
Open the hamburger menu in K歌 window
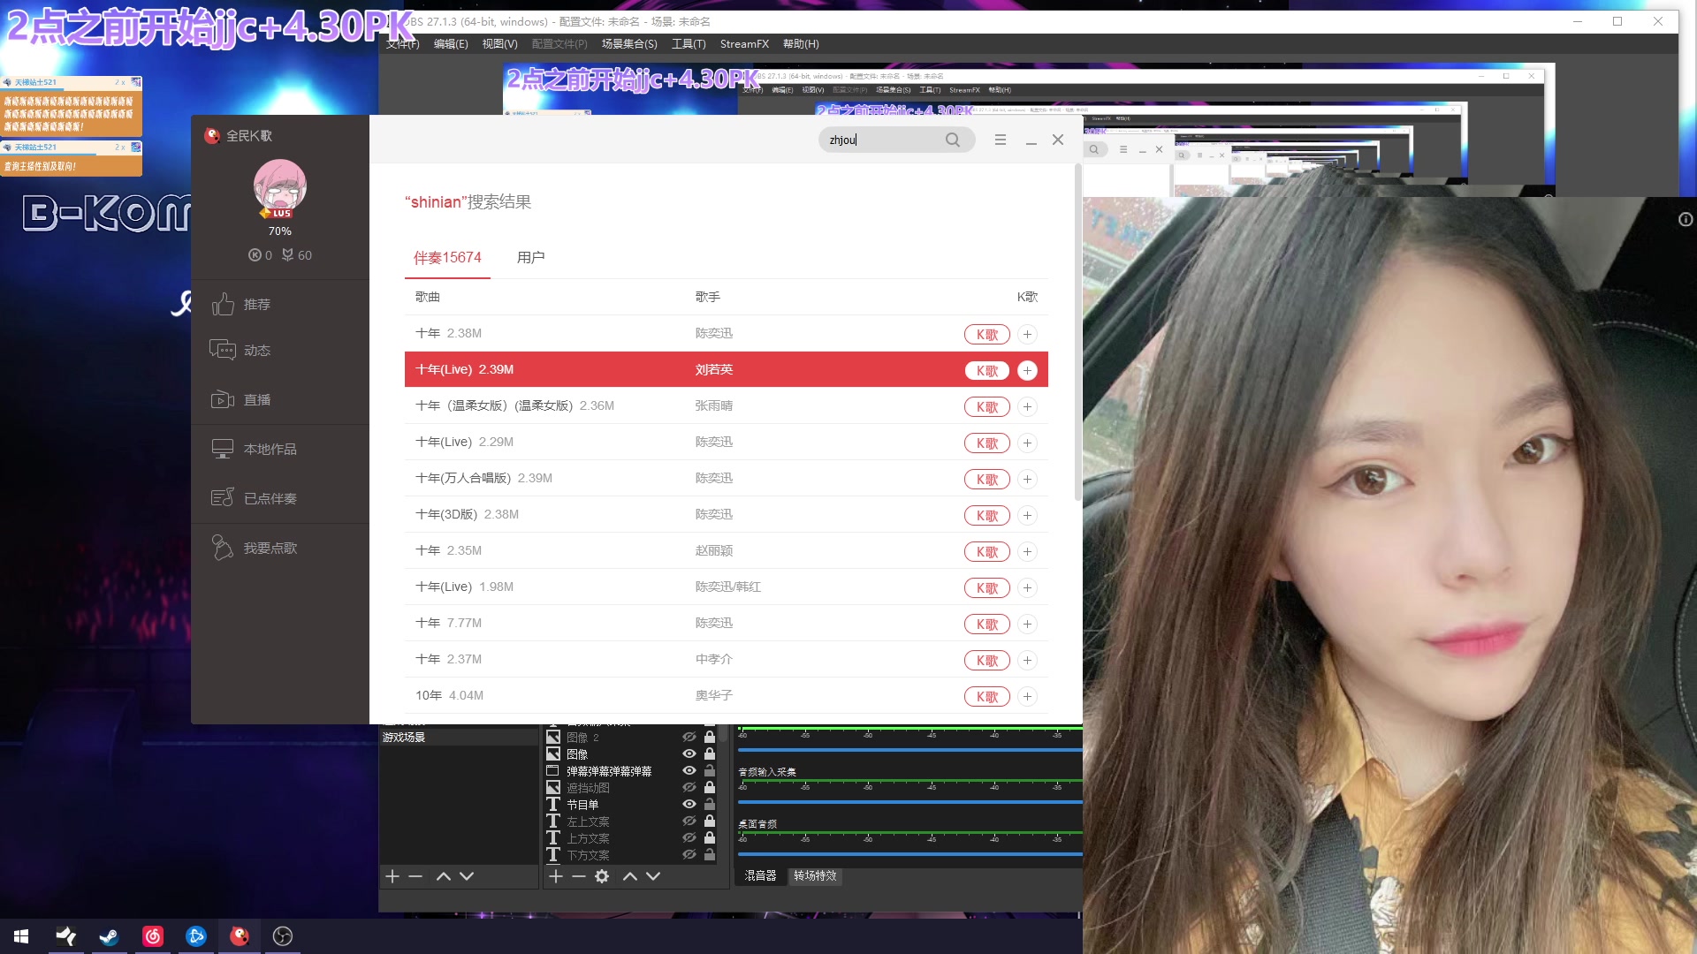click(x=1000, y=140)
